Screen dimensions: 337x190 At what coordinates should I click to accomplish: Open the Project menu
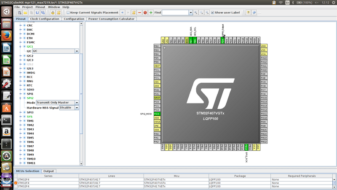pyautogui.click(x=27, y=7)
